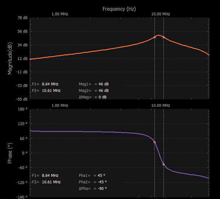Click the 1.00 MHz label above phase plot
This screenshot has height=199, width=220.
[60, 105]
